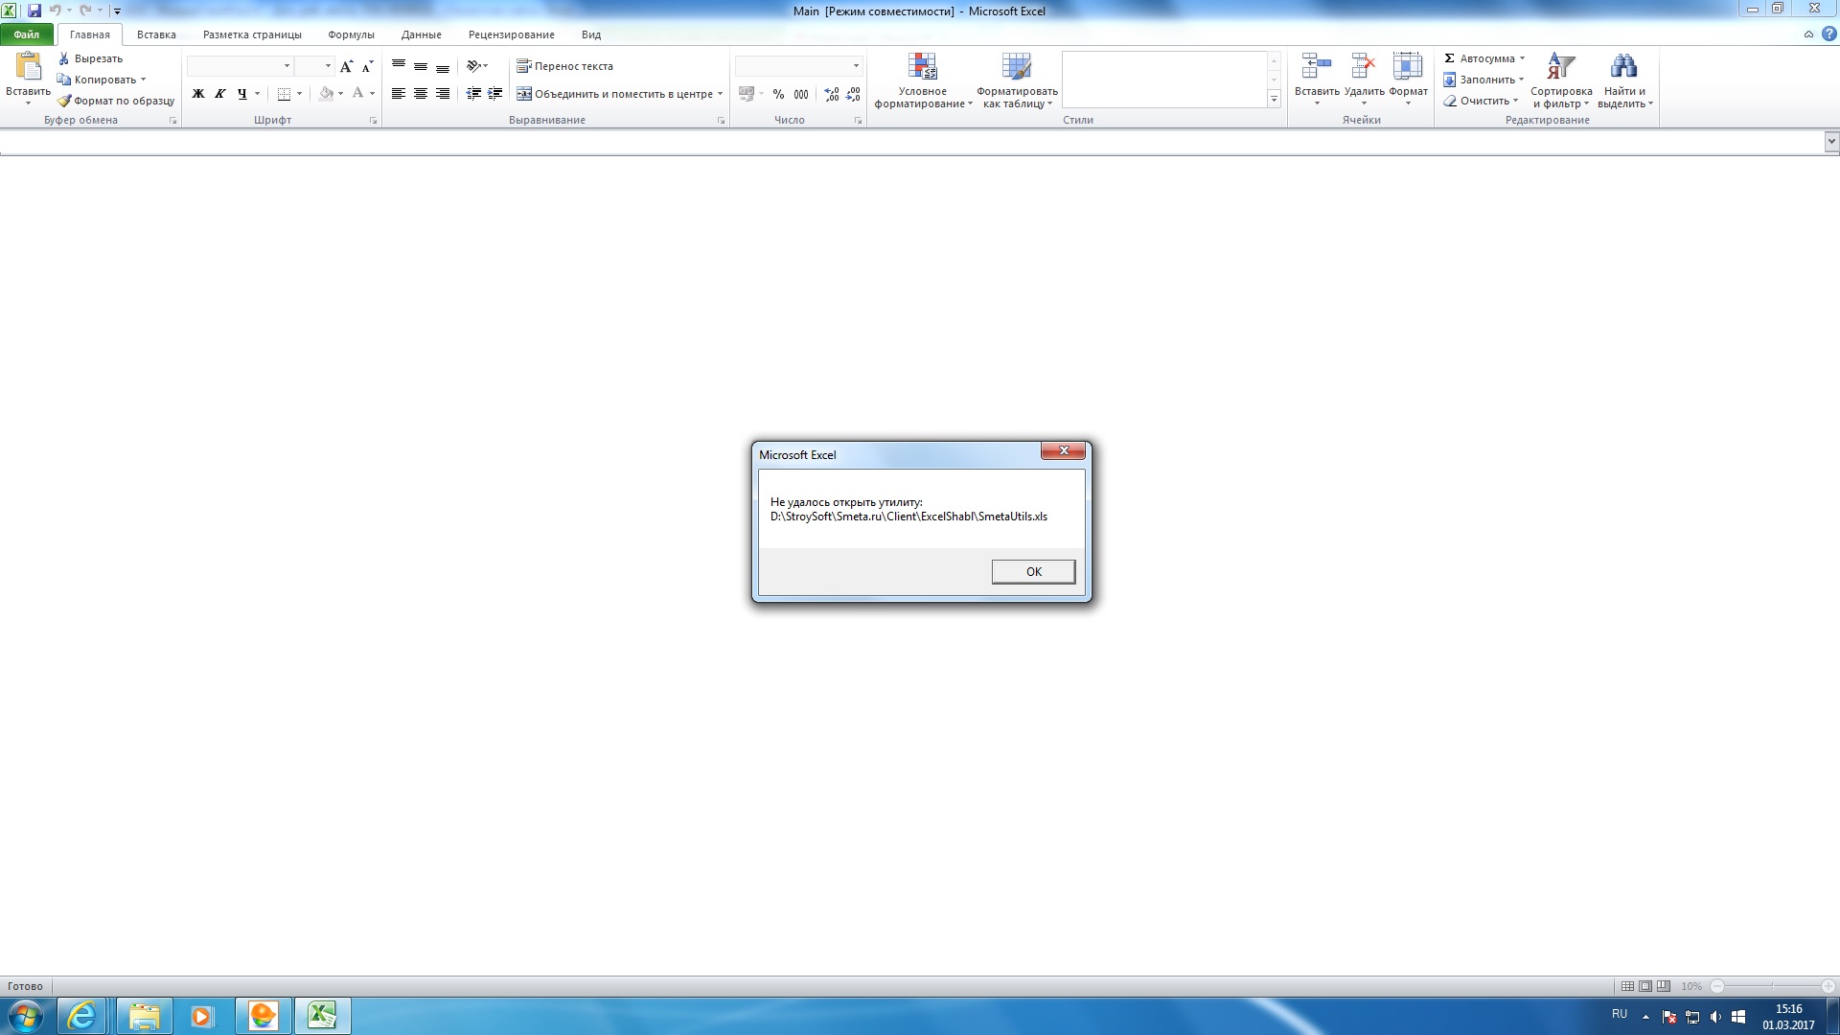Toggle italic К formatting

click(220, 94)
